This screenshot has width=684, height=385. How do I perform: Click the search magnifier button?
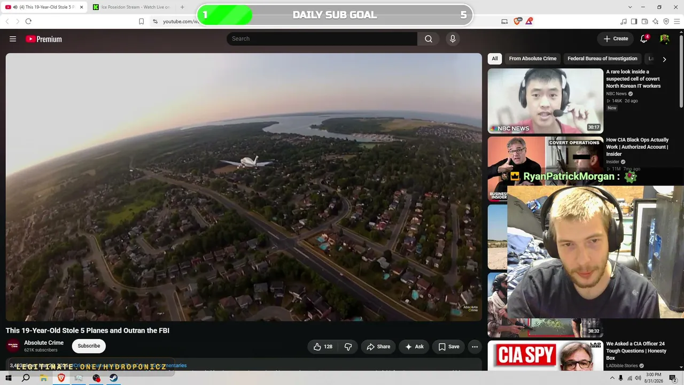(429, 38)
